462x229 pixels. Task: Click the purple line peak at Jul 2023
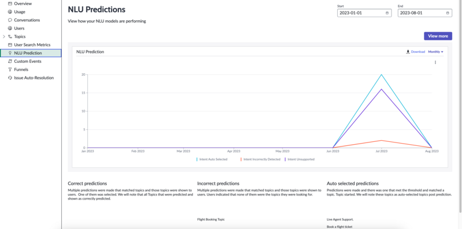[382, 89]
